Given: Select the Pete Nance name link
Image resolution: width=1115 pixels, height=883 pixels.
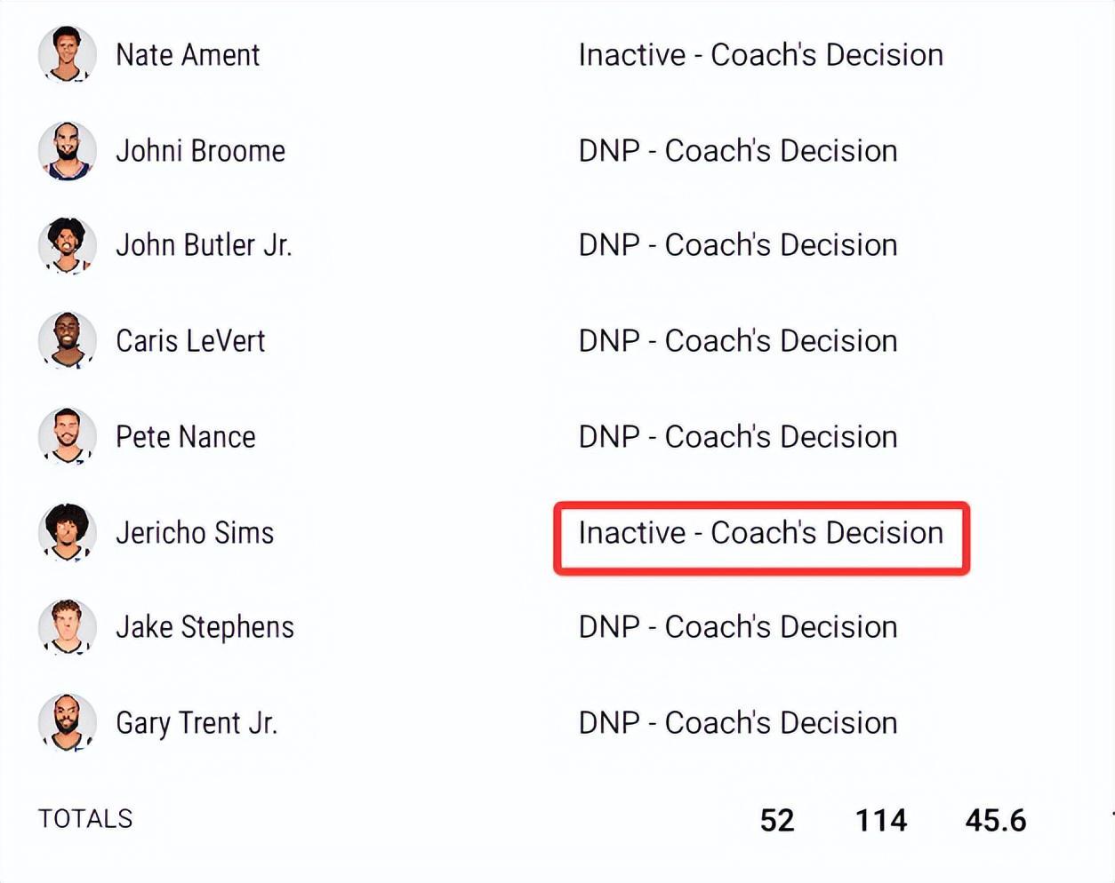Looking at the screenshot, I should [x=186, y=437].
